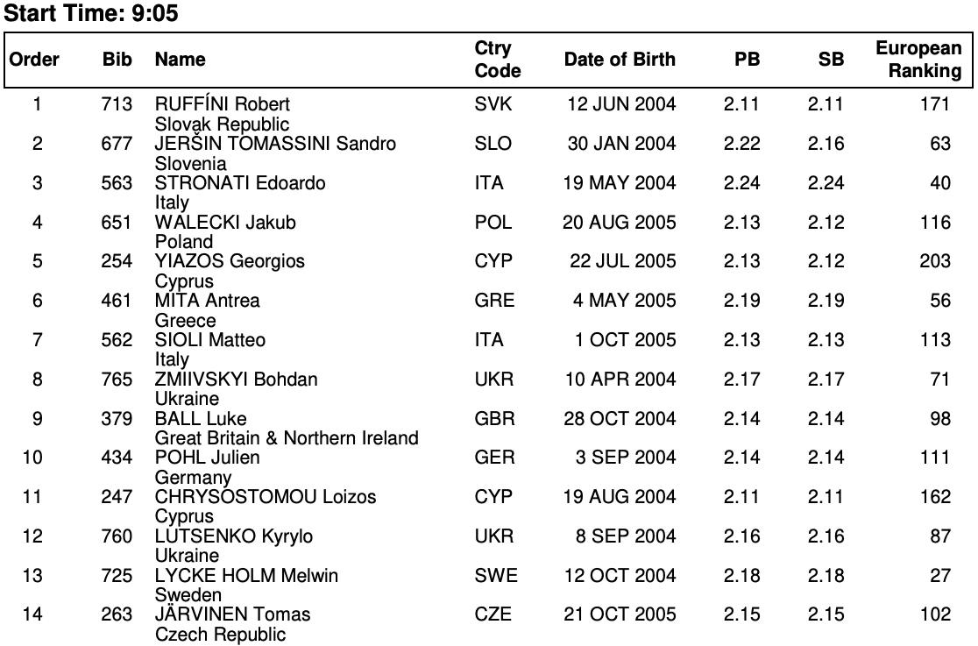
Task: Click the PB column header
Action: [x=747, y=60]
